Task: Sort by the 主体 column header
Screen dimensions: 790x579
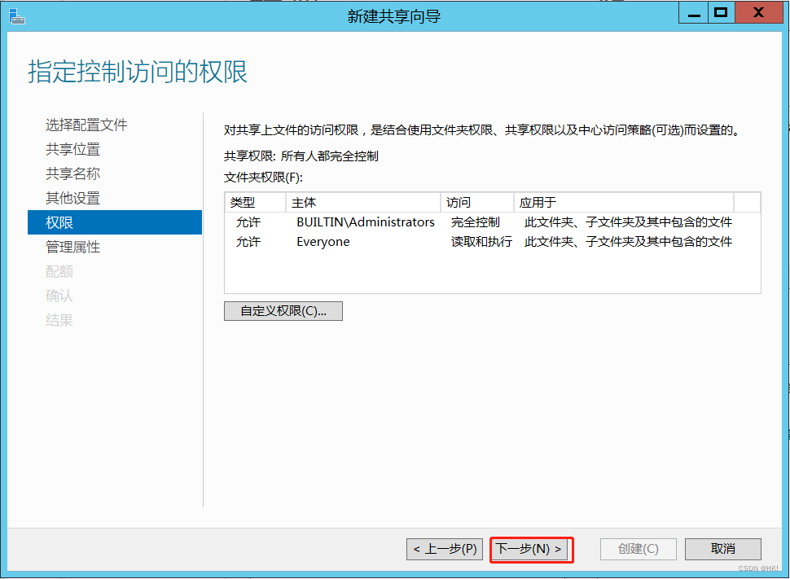Action: [x=363, y=203]
